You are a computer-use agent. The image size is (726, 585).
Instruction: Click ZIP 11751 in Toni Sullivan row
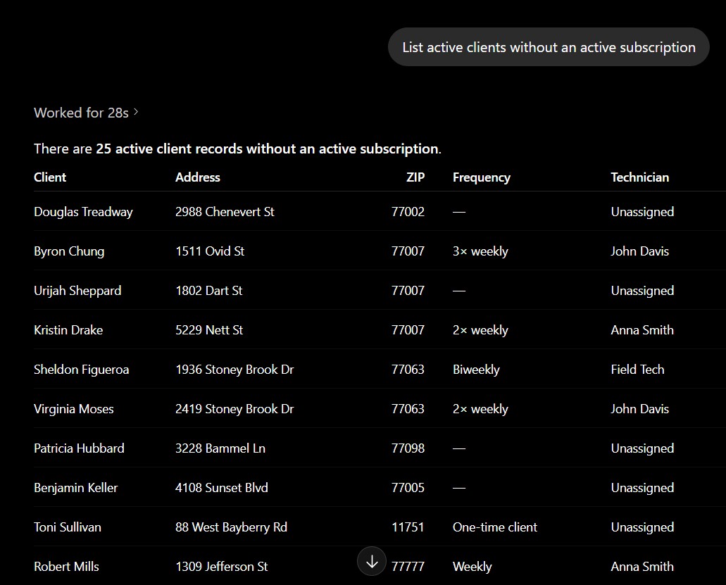click(x=408, y=527)
